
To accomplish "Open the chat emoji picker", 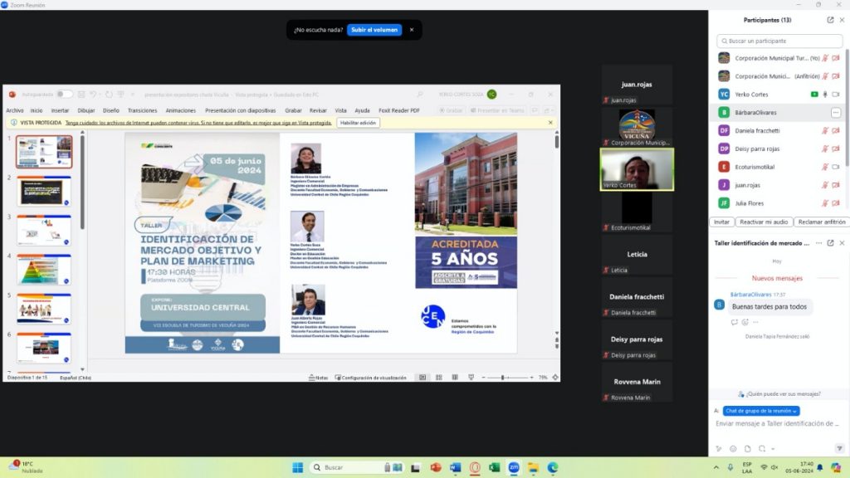I will (x=733, y=449).
